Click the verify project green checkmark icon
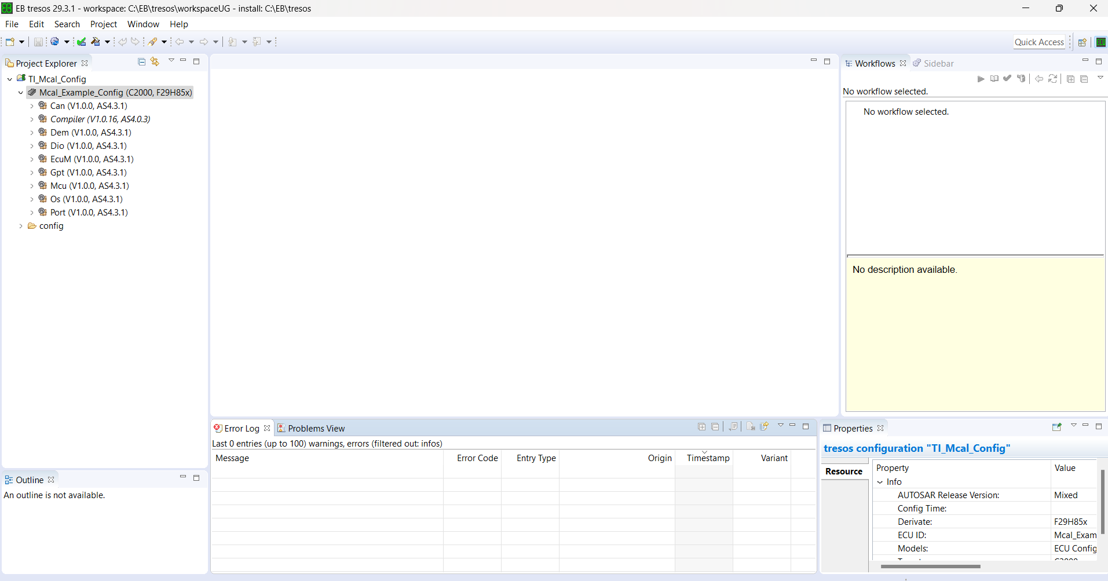Image resolution: width=1108 pixels, height=581 pixels. tap(82, 42)
